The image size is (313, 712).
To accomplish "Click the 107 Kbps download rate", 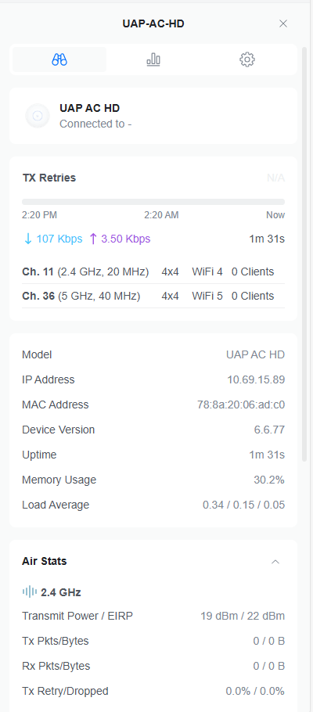I will [59, 239].
